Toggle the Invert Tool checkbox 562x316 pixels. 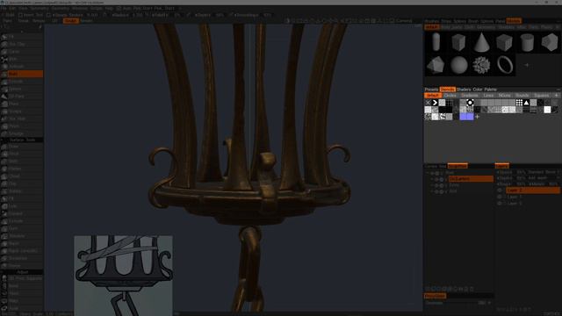click(x=21, y=15)
